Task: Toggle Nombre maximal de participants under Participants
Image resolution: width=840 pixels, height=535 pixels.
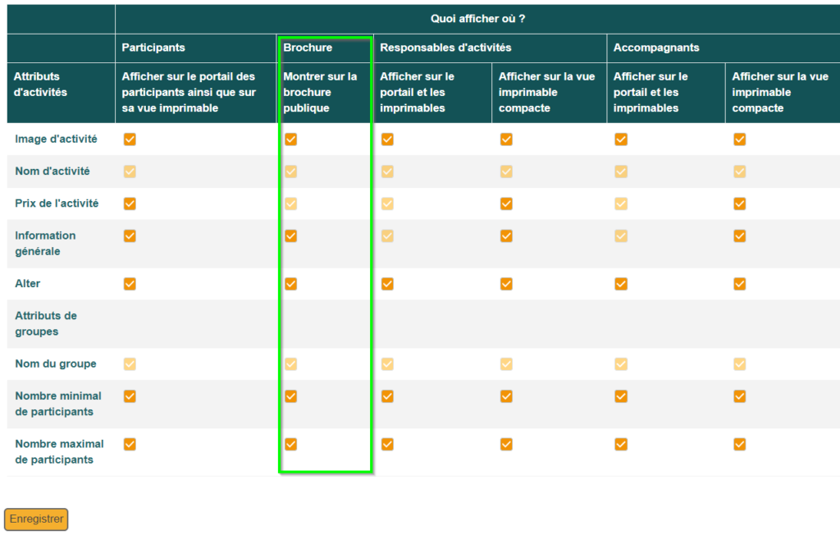Action: coord(130,445)
